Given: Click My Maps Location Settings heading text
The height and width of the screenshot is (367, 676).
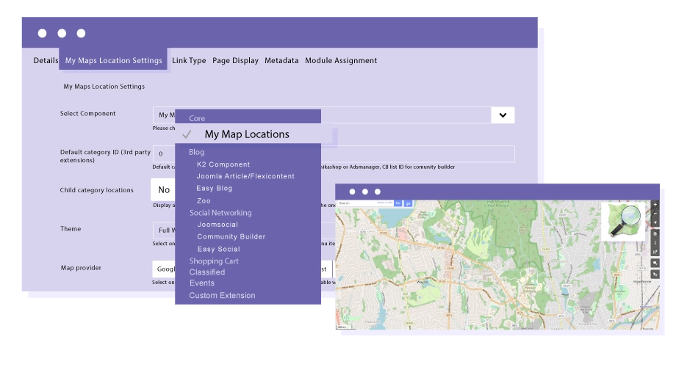Looking at the screenshot, I should coord(104,87).
